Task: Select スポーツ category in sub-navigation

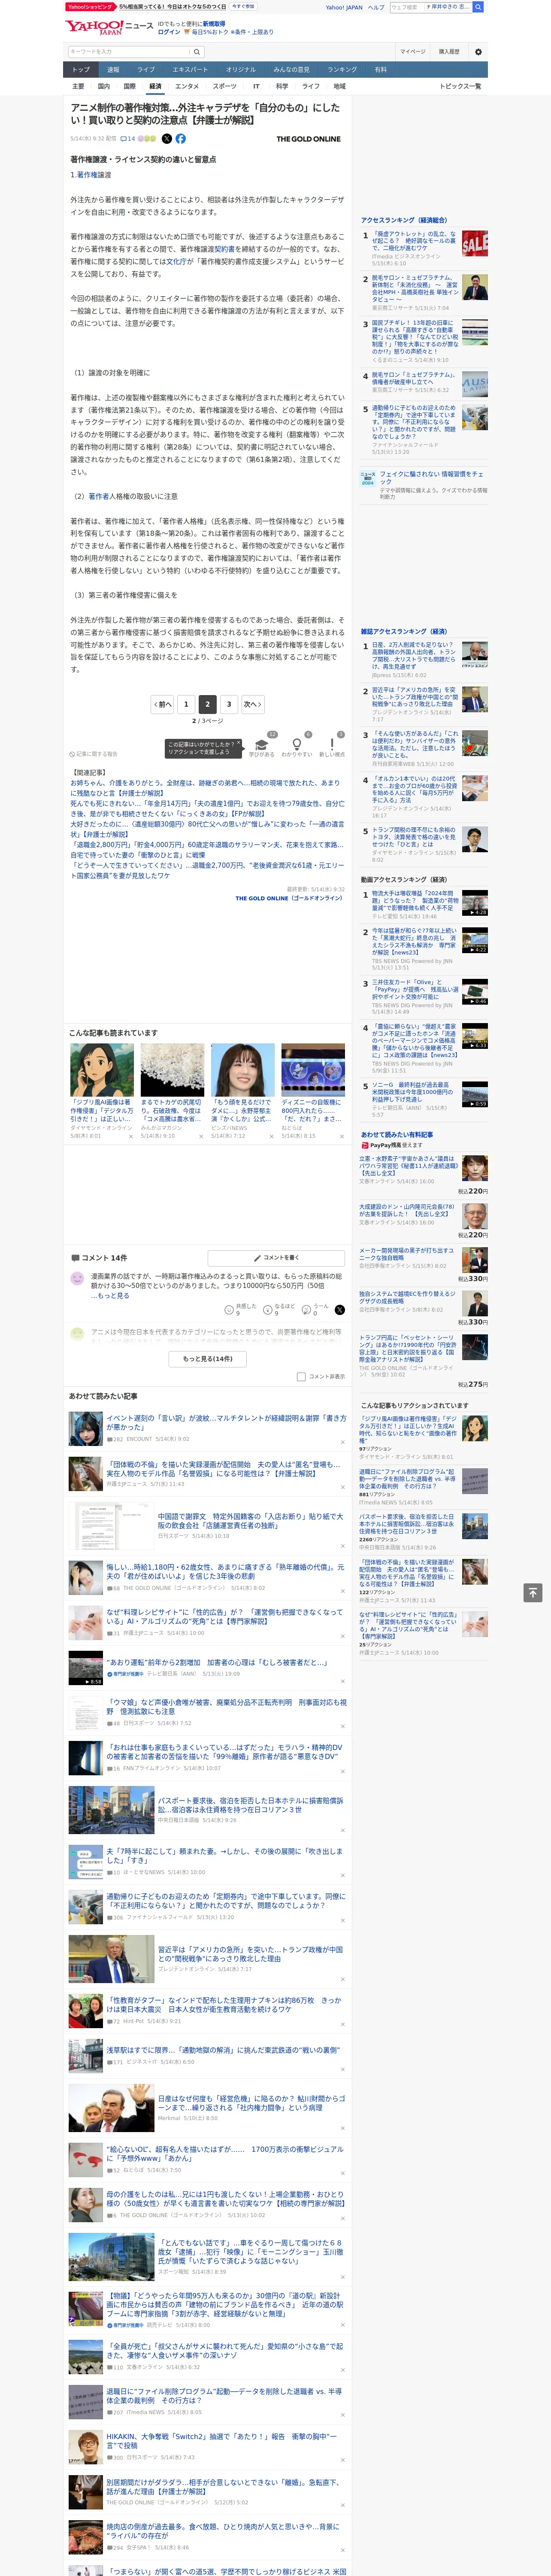Action: point(225,86)
